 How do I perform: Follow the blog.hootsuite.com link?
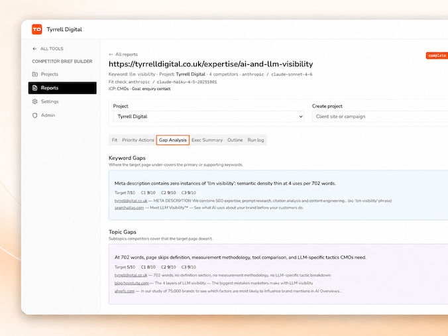(132, 283)
